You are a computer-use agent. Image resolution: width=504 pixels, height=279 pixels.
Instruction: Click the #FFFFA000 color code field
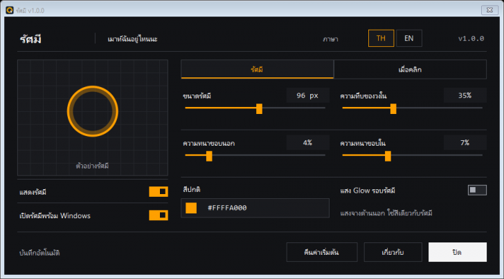coord(255,208)
